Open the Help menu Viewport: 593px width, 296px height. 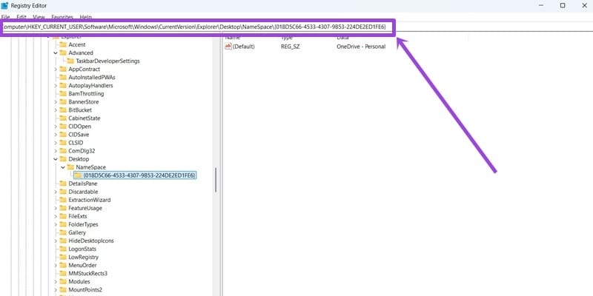[86, 17]
